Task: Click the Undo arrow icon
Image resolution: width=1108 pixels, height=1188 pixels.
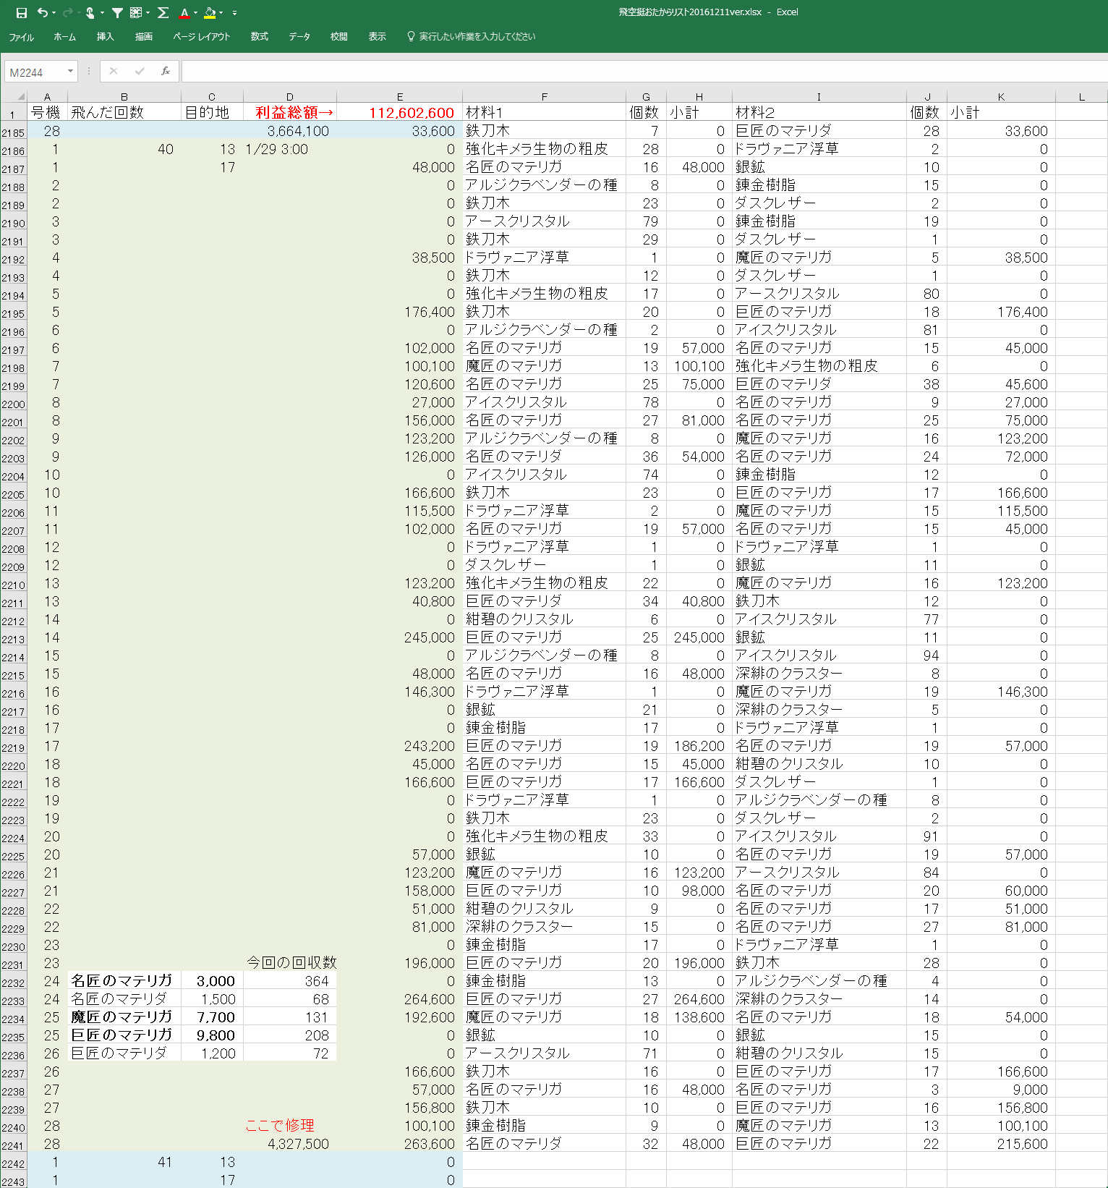Action: [43, 12]
